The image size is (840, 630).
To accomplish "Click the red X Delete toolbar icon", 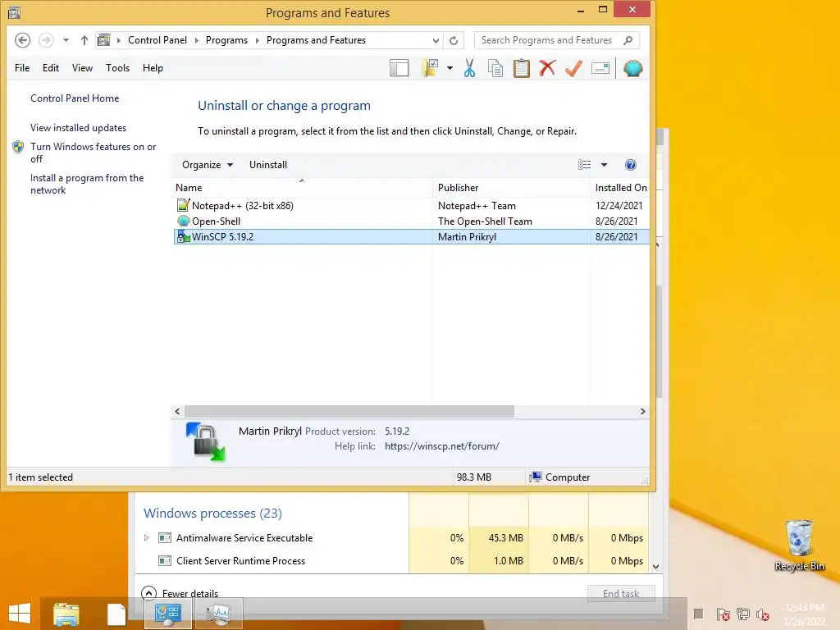I will point(547,68).
